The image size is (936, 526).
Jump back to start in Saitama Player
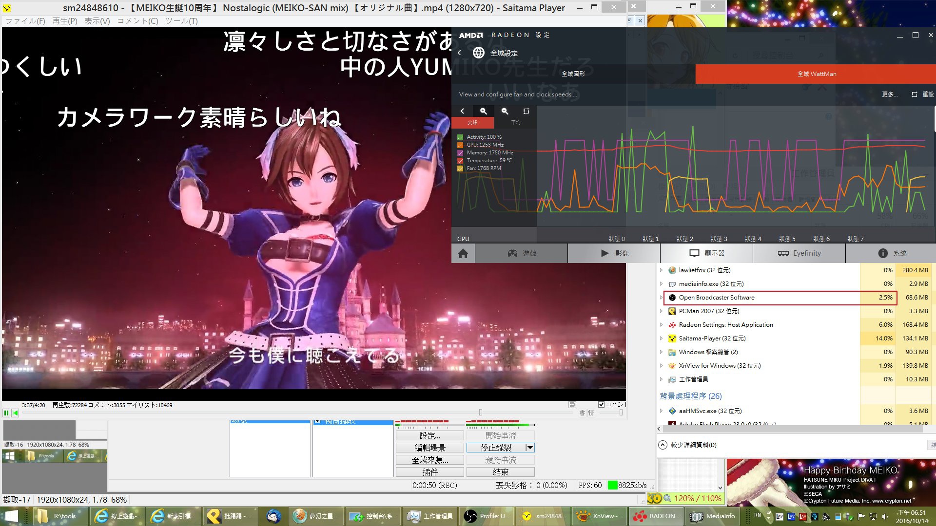[x=15, y=413]
